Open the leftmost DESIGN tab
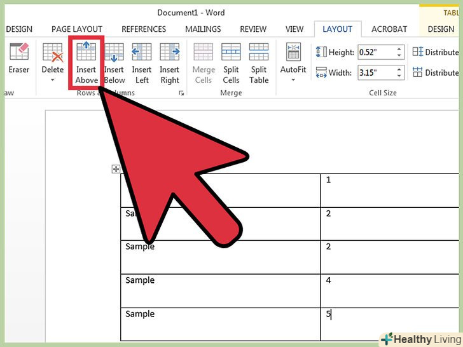 pyautogui.click(x=19, y=29)
